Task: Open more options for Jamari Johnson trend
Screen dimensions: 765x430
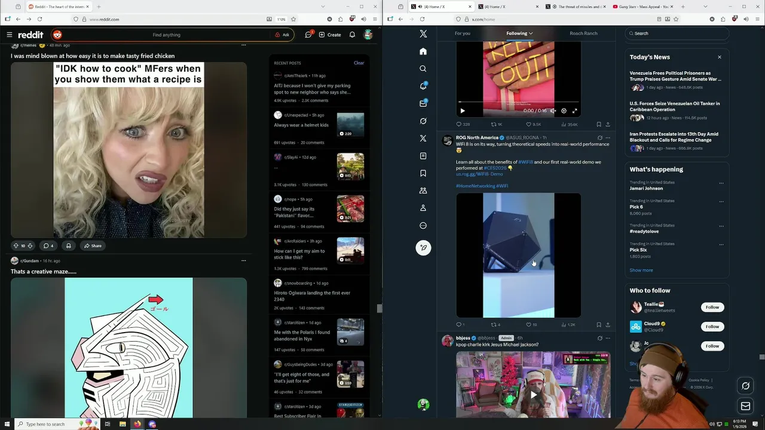Action: click(x=721, y=183)
